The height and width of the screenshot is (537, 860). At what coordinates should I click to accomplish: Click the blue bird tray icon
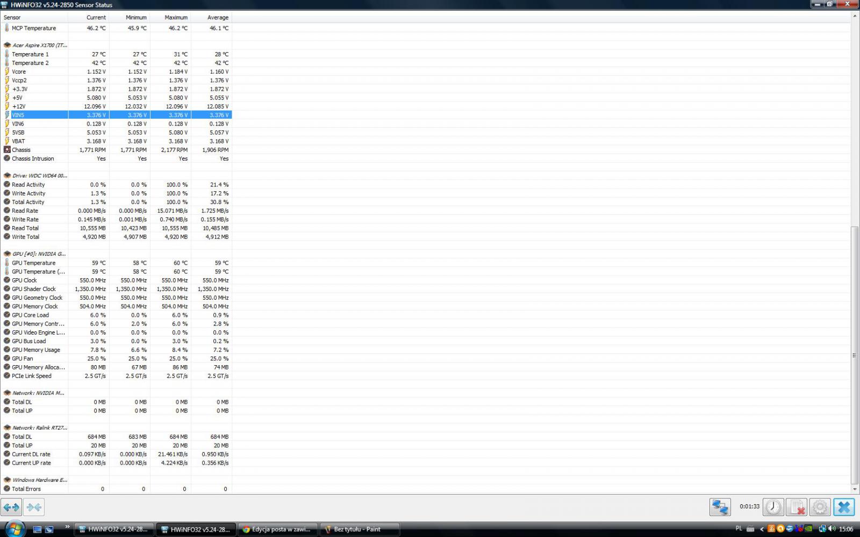pos(789,529)
